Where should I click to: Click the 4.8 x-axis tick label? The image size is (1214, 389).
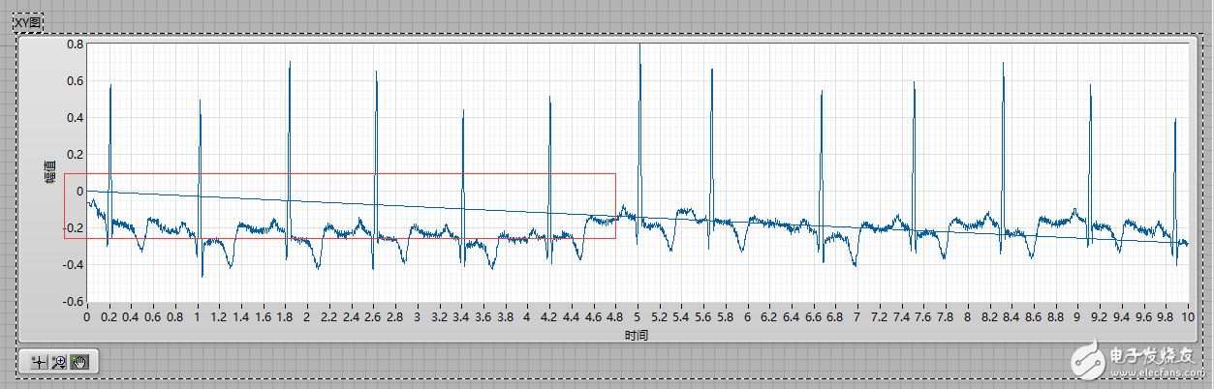616,316
